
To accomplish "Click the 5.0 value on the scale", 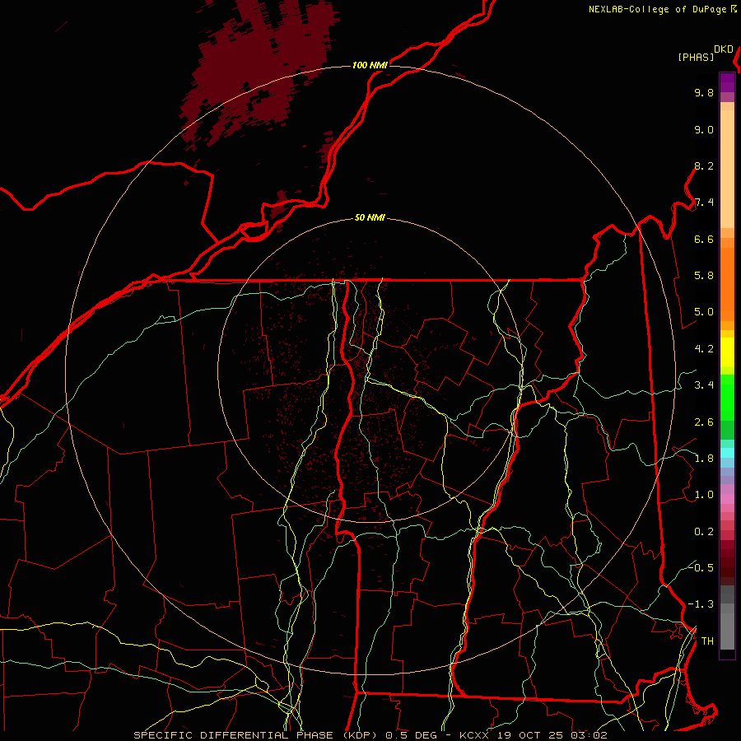I will 704,312.
